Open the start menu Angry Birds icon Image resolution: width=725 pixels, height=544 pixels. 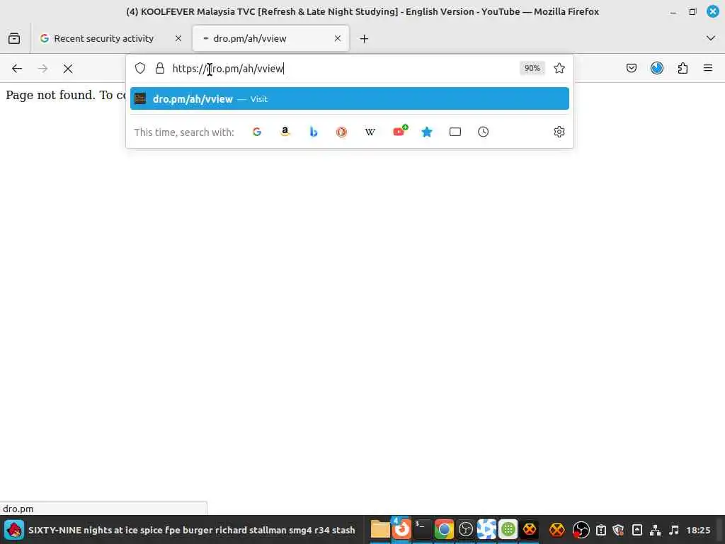click(14, 530)
